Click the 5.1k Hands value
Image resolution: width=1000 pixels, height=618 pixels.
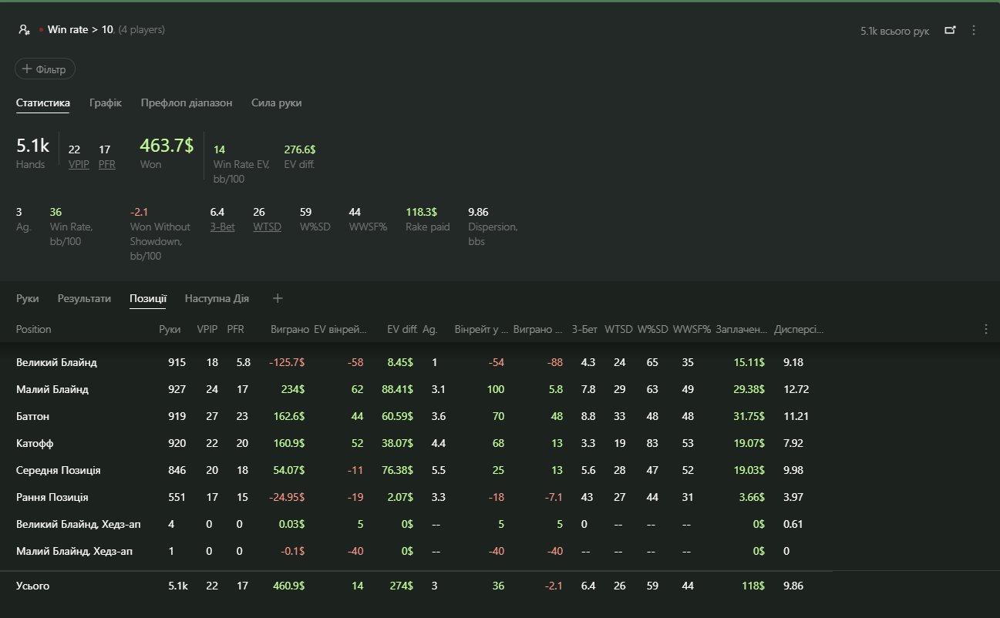point(32,145)
